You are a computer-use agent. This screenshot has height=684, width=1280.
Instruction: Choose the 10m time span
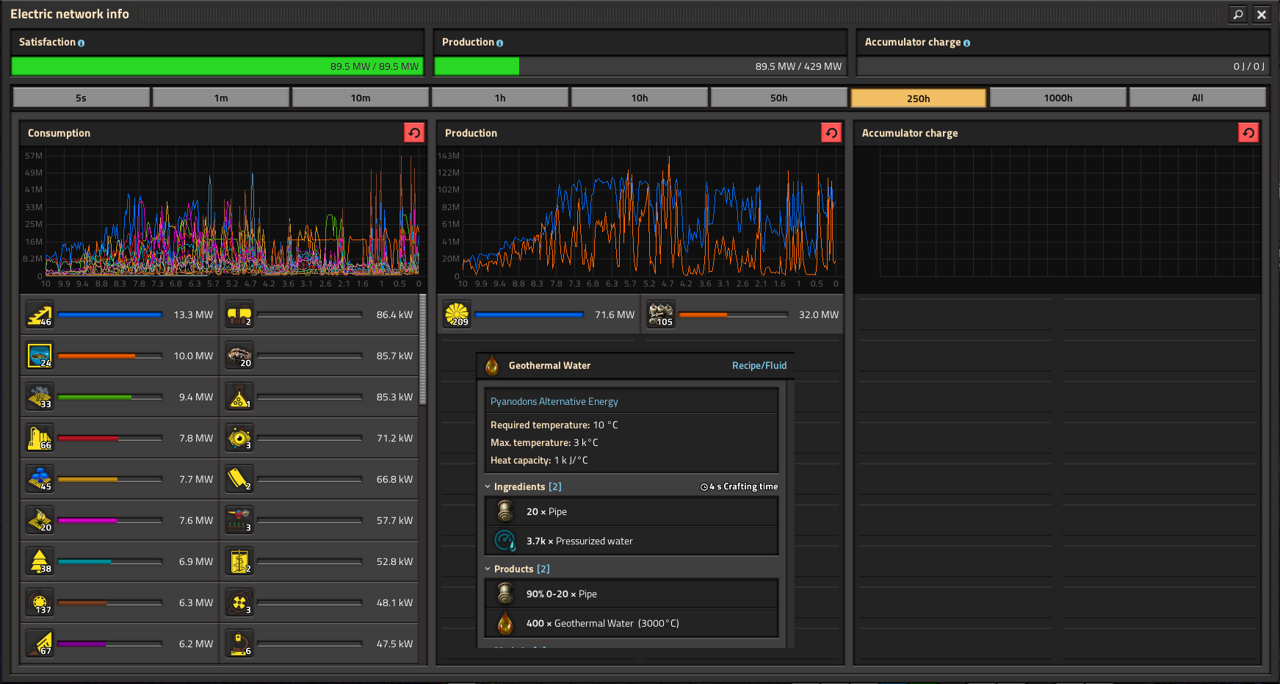point(360,98)
